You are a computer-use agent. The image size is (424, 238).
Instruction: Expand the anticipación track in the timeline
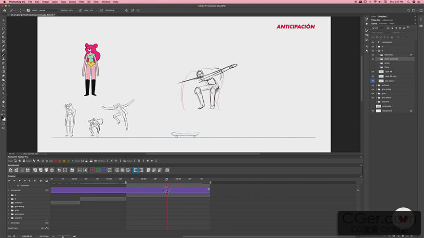[x=8, y=190]
